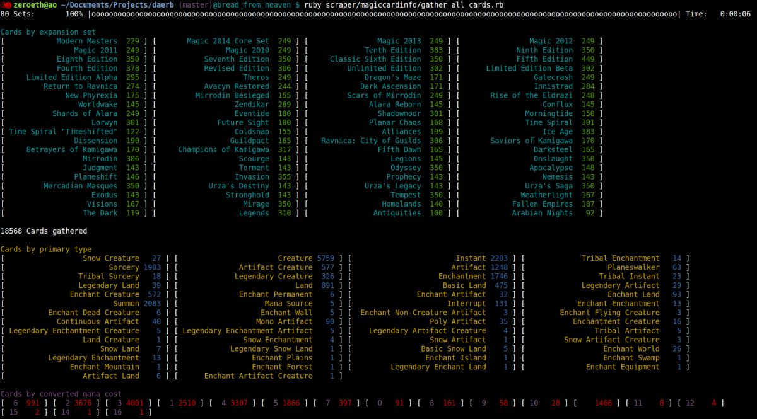Click the Return to Ravnica entry
Screen dimensions: 757x419
pos(91,86)
